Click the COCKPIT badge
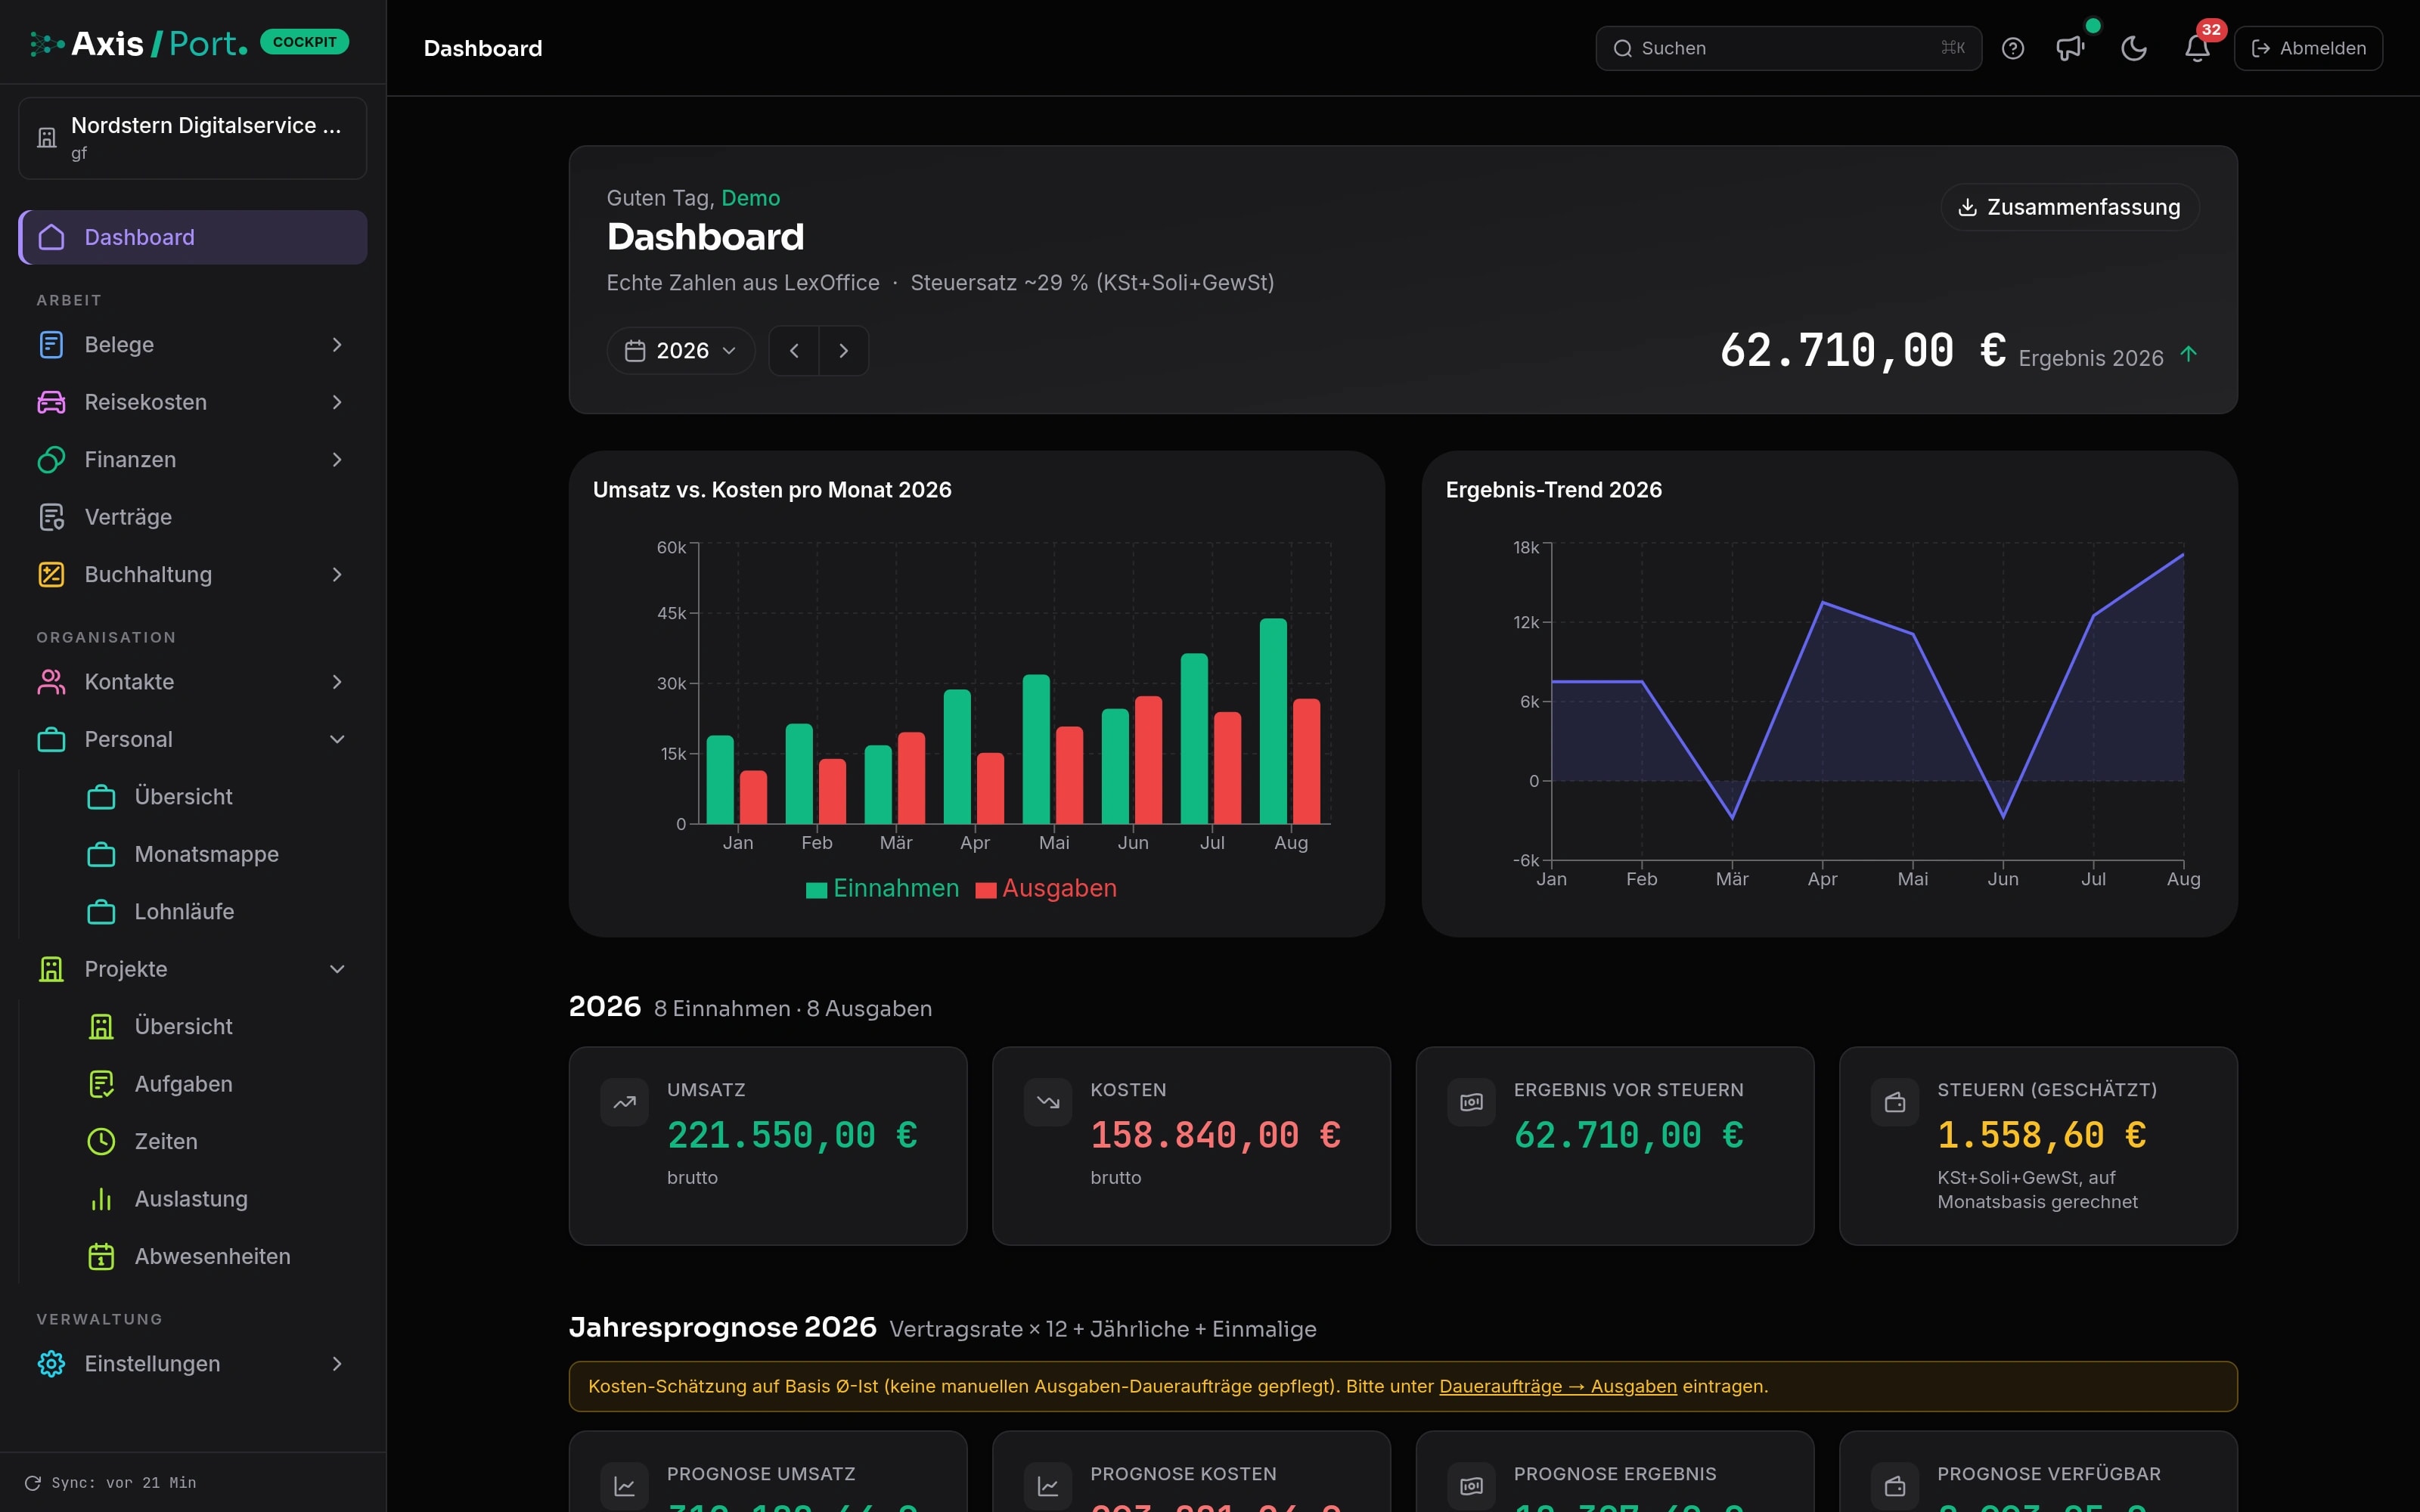This screenshot has width=2420, height=1512. point(304,42)
